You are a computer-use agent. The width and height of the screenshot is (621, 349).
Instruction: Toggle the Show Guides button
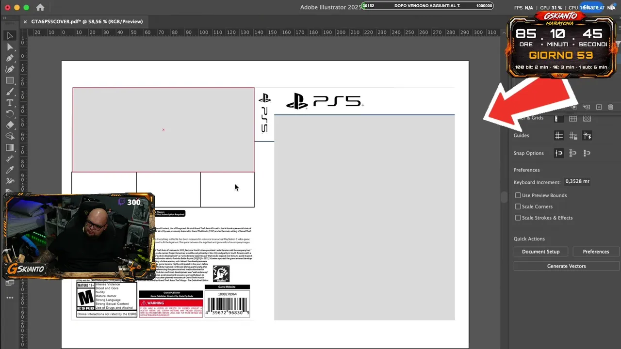[x=559, y=136]
